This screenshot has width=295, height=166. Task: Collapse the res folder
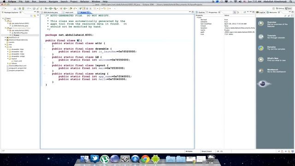click(6, 47)
